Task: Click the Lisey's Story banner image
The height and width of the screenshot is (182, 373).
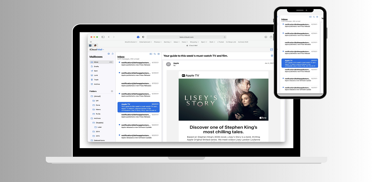Action: [223, 99]
